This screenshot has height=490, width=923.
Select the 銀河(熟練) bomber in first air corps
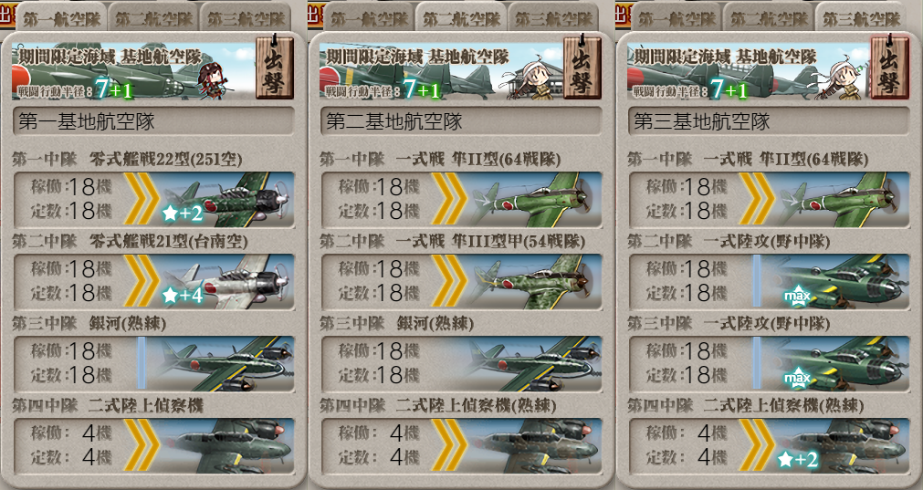pyautogui.click(x=221, y=363)
